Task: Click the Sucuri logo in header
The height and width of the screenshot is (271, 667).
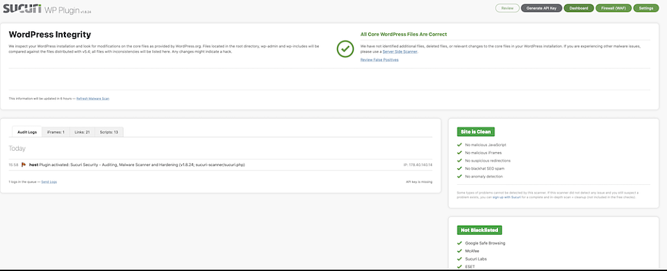Action: tap(22, 8)
